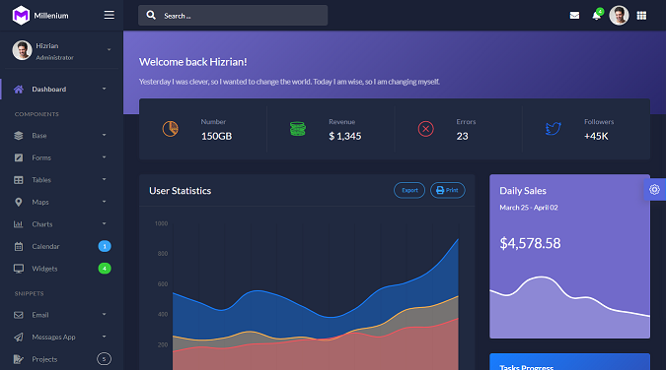Toggle the sidebar with the hamburger button

[110, 15]
